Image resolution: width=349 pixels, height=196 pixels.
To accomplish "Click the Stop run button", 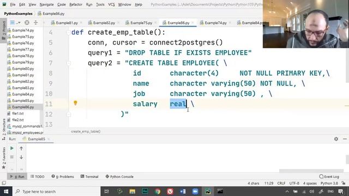I will (12, 157).
